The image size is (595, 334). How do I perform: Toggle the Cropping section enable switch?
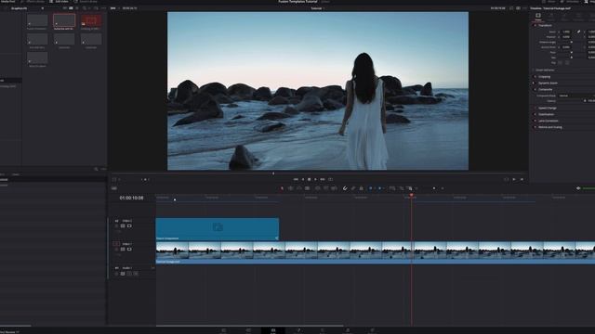coord(535,76)
